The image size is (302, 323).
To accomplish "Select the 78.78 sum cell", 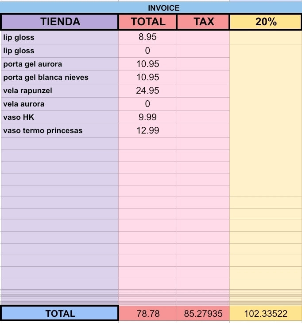I will point(148,313).
